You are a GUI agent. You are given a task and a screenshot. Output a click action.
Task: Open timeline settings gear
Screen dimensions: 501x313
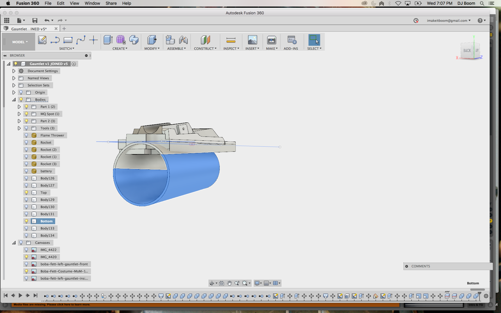tap(486, 296)
